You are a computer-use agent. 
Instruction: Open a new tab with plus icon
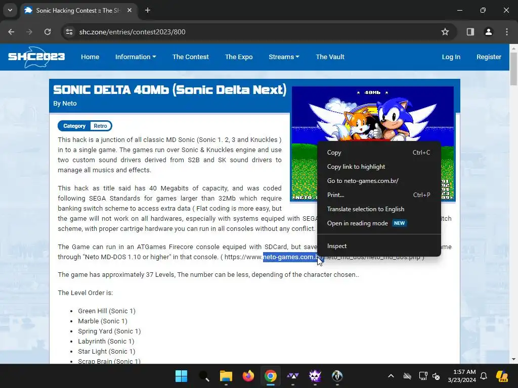click(x=148, y=10)
